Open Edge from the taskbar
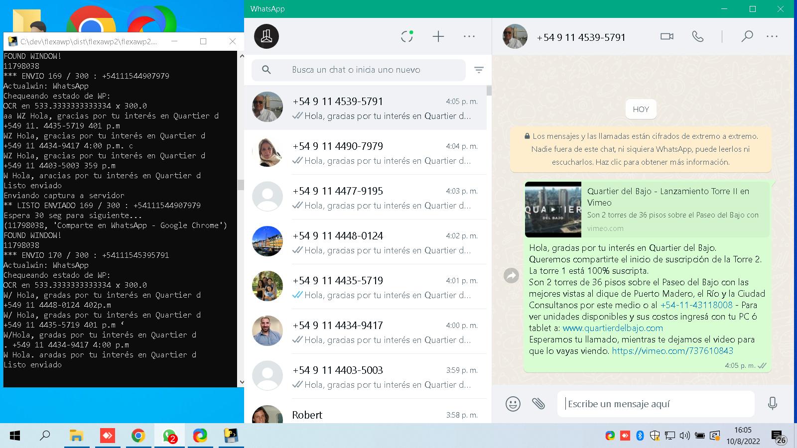 click(200, 436)
